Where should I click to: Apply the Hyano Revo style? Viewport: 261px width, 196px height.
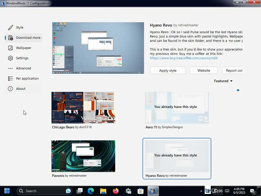click(168, 70)
